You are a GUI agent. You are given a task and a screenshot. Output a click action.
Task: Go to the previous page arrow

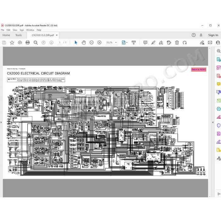[44, 42]
